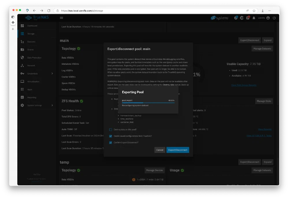Go back using the browser back arrow
Image resolution: width=289 pixels, height=198 pixels.
pyautogui.click(x=34, y=11)
